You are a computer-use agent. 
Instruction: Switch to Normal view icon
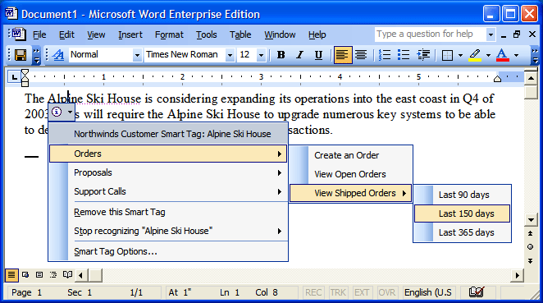(11, 275)
